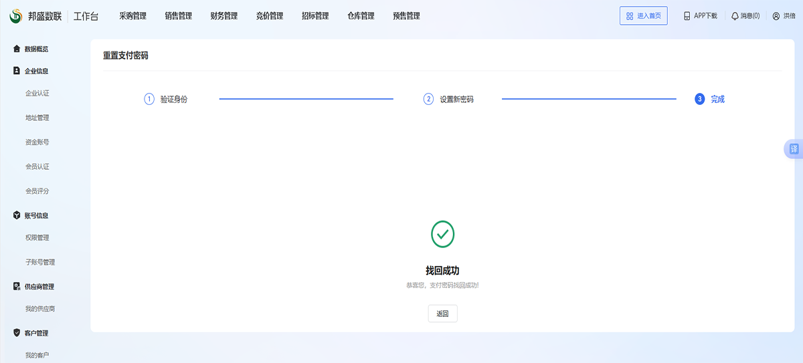Open 我的客户 in sidebar
The width and height of the screenshot is (803, 363).
37,355
